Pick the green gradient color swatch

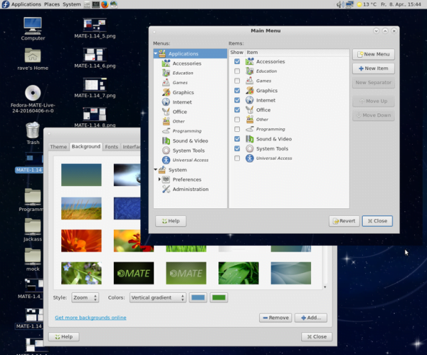point(218,297)
